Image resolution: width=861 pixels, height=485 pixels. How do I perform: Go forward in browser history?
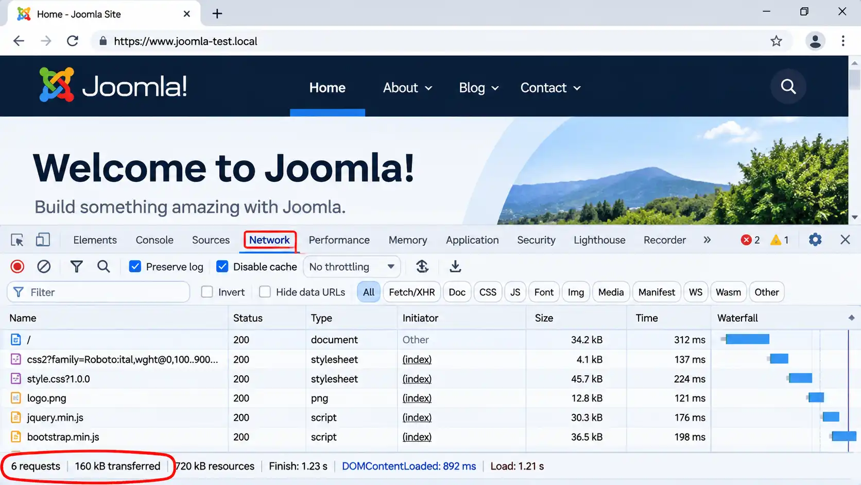click(46, 41)
